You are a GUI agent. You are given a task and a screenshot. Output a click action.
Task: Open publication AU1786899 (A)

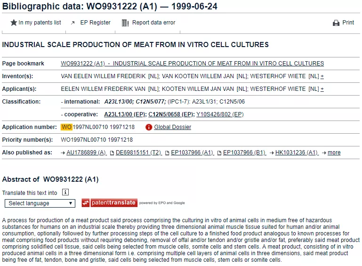pos(86,153)
